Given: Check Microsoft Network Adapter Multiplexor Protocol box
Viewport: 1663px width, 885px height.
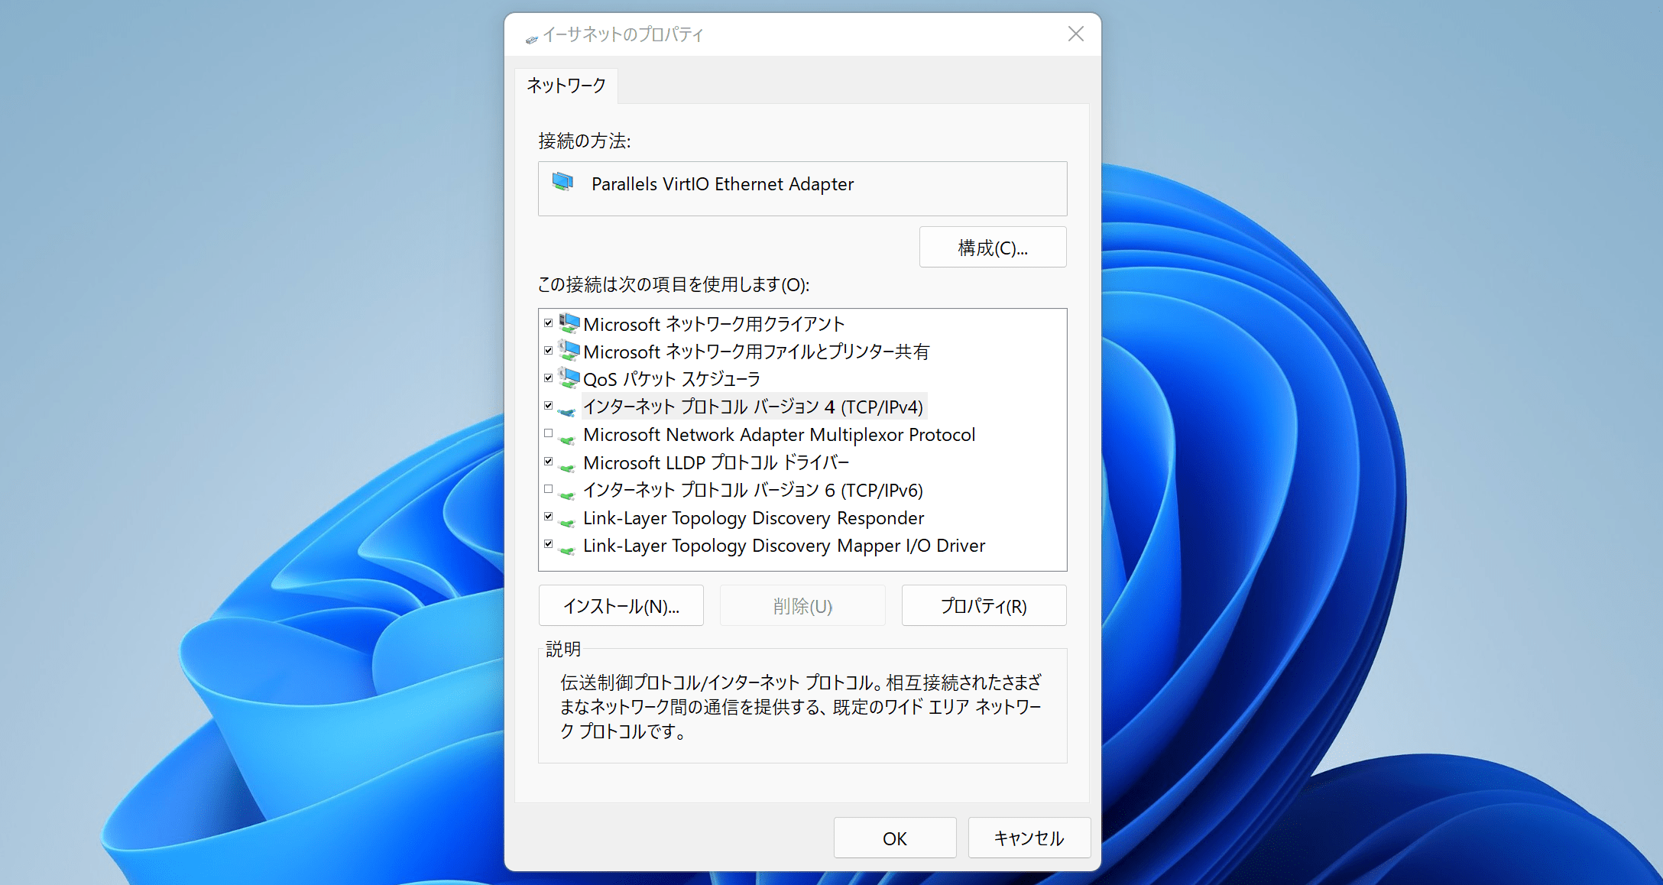Looking at the screenshot, I should [548, 433].
